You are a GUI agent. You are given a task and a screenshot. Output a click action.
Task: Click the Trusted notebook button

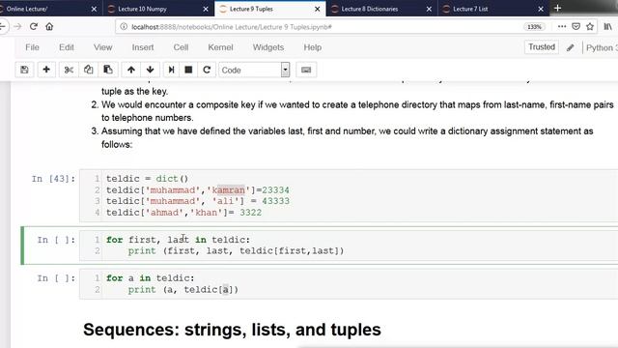(x=542, y=47)
